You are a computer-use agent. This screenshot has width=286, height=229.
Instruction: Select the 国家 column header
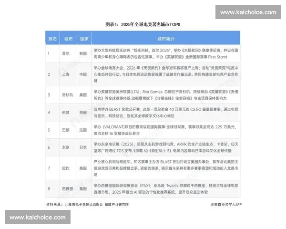[x=84, y=39]
